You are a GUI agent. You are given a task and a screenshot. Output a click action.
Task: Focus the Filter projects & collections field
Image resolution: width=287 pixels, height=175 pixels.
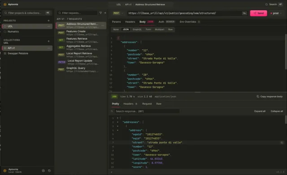pyautogui.click(x=27, y=13)
